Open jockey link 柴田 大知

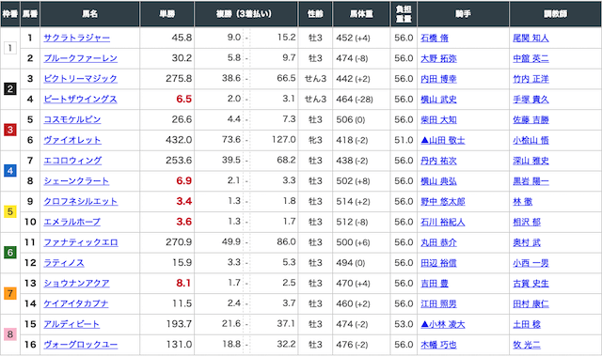[x=438, y=120]
